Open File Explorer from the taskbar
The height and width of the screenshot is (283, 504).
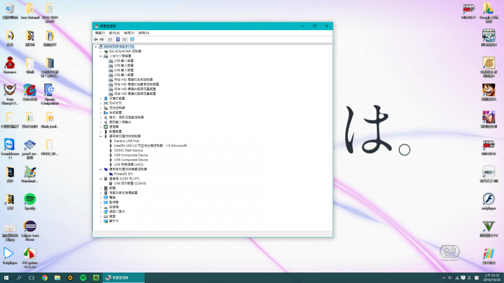57,277
